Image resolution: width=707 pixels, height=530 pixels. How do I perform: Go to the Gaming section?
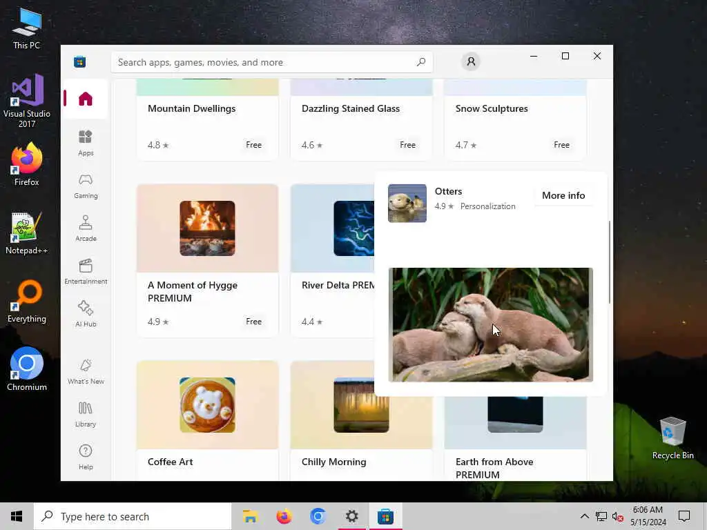[85, 186]
